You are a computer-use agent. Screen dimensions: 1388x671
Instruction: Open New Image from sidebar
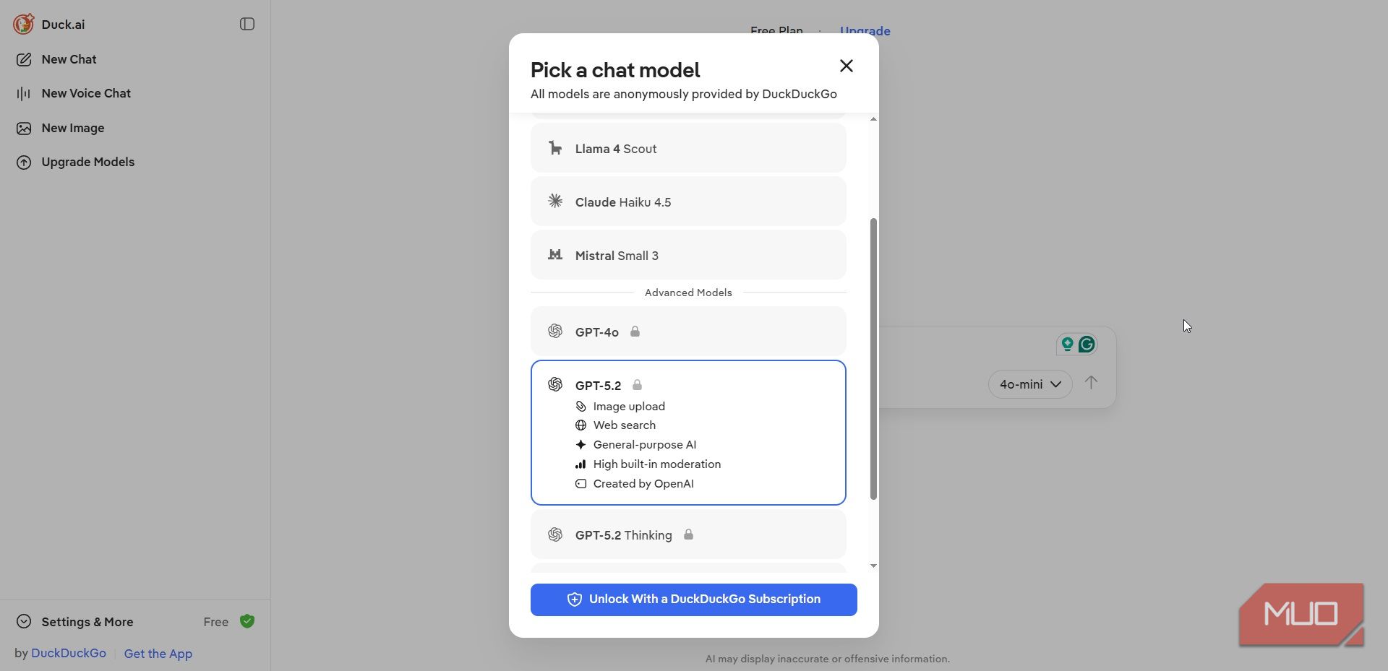point(73,128)
